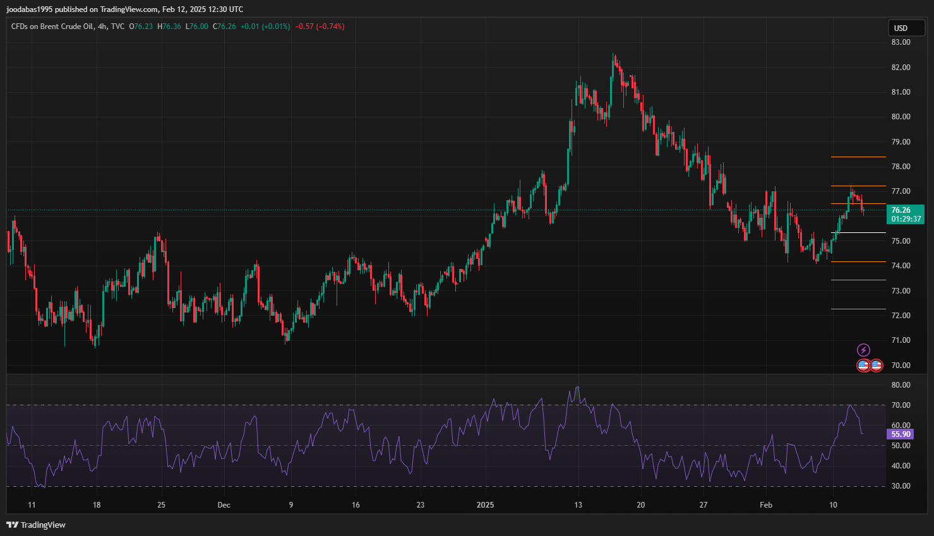
Task: Click the Feb label on time axis
Action: point(765,505)
